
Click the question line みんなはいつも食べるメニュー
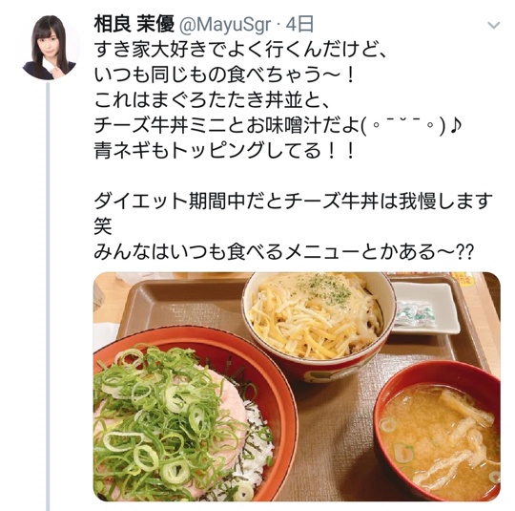[284, 252]
